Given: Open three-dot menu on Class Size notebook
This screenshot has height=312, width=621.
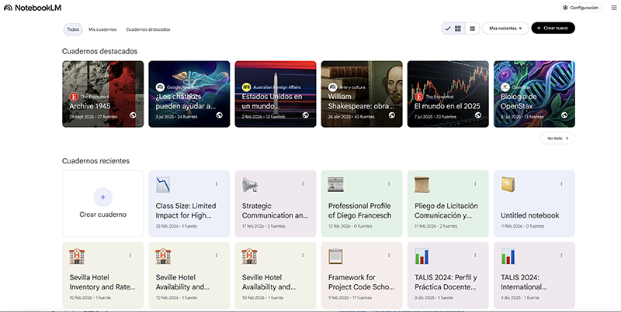Looking at the screenshot, I should tap(216, 183).
